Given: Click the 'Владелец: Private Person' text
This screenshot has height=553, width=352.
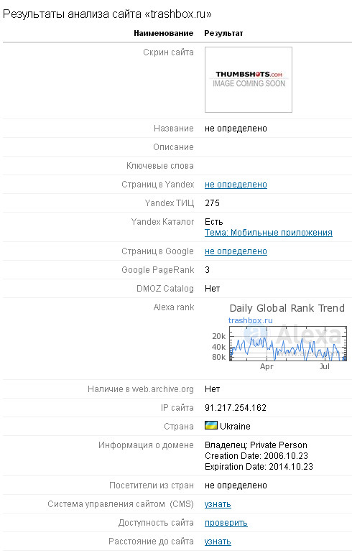Looking at the screenshot, I should click(x=256, y=445).
